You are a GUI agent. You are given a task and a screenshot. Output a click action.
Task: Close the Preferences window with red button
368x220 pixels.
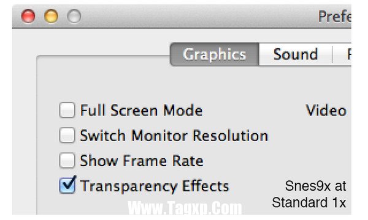pos(28,16)
